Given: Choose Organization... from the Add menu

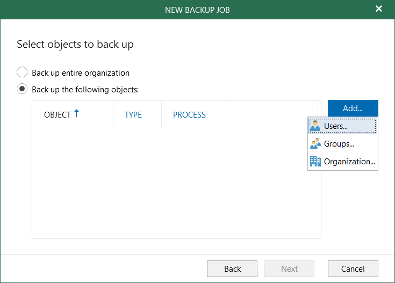Looking at the screenshot, I should point(349,162).
